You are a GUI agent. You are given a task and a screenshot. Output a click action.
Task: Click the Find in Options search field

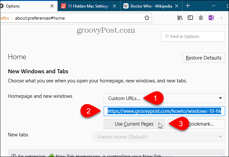pos(193,36)
